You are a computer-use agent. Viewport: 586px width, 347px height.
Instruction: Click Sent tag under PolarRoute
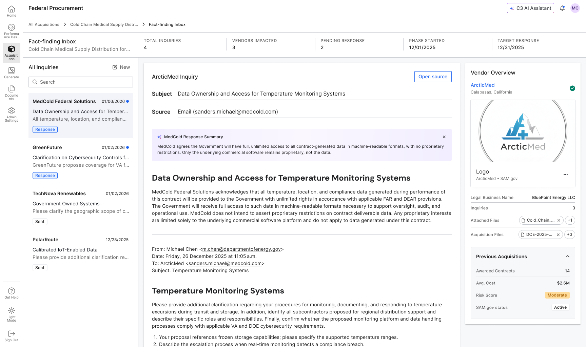click(40, 268)
